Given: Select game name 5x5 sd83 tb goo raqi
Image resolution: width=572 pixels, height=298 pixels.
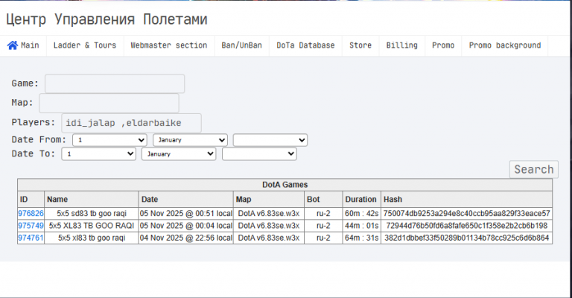Looking at the screenshot, I should tap(92, 213).
